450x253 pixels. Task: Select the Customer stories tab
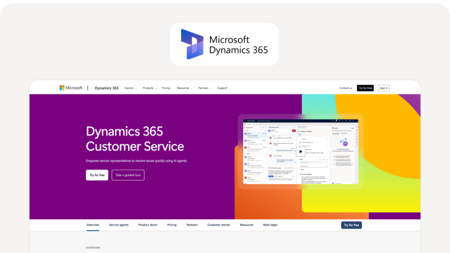pyautogui.click(x=219, y=225)
